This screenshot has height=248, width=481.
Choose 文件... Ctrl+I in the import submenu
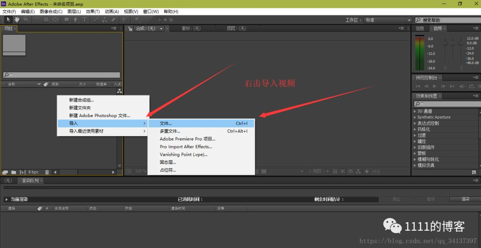coord(201,123)
